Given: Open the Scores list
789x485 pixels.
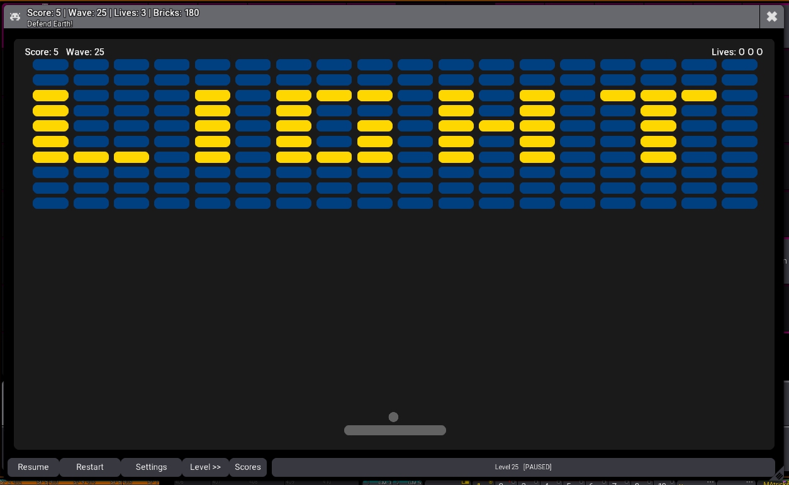Looking at the screenshot, I should [x=248, y=467].
